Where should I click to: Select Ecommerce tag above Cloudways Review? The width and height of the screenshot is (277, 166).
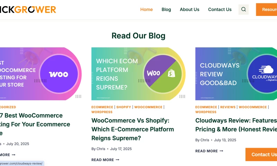[206, 107]
